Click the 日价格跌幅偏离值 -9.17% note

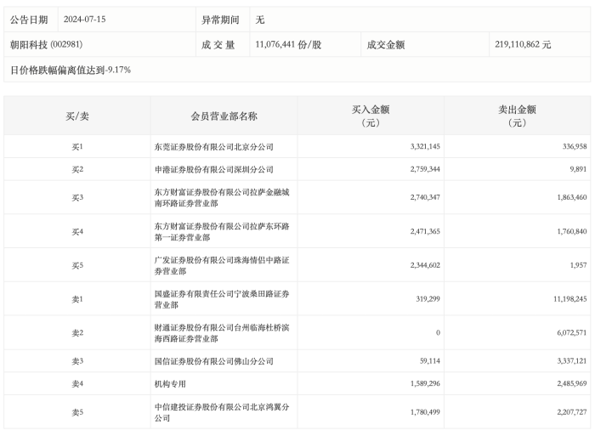tap(71, 70)
